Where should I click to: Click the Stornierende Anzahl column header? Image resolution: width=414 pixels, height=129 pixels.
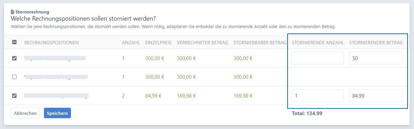point(318,43)
